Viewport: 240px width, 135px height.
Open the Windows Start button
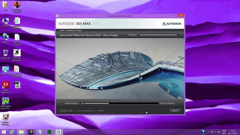point(3,132)
